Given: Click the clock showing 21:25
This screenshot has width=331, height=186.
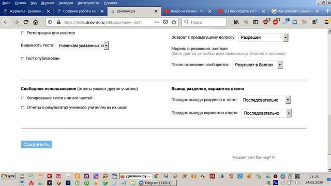Looking at the screenshot, I should pos(314,177).
